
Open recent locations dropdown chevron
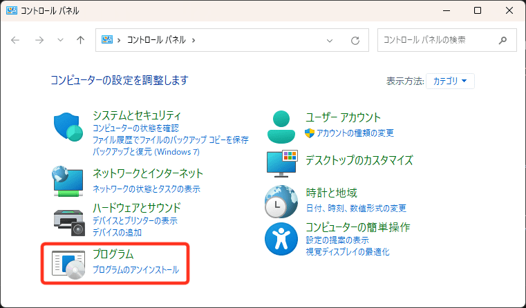(60, 40)
